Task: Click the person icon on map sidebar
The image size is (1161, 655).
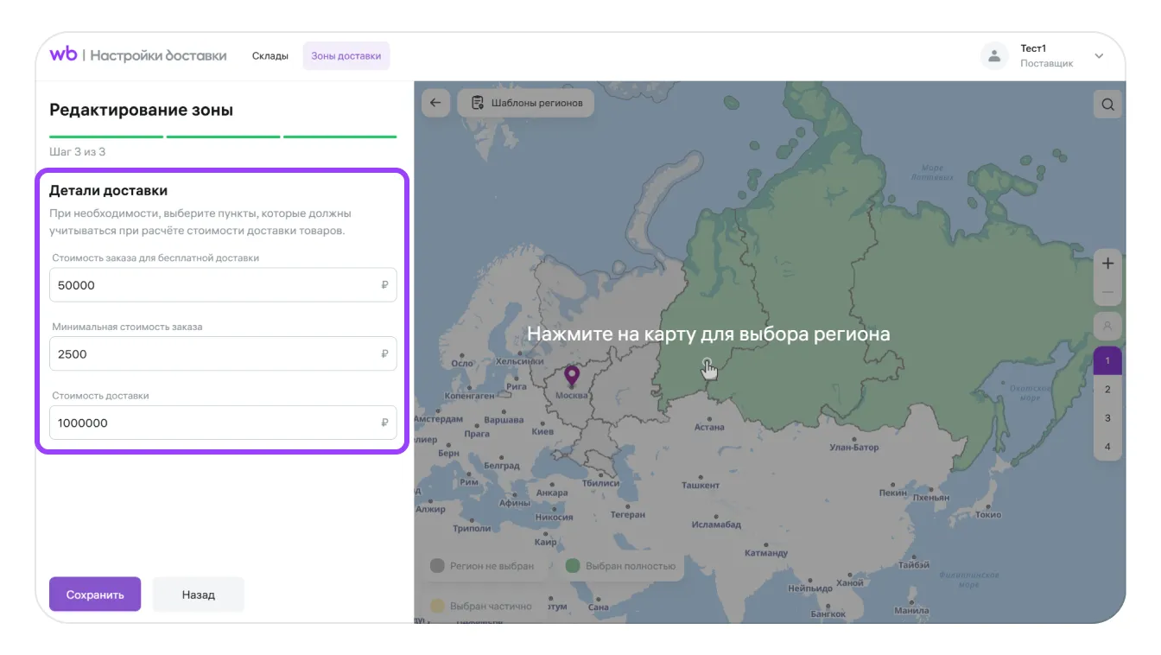Action: tap(1107, 326)
